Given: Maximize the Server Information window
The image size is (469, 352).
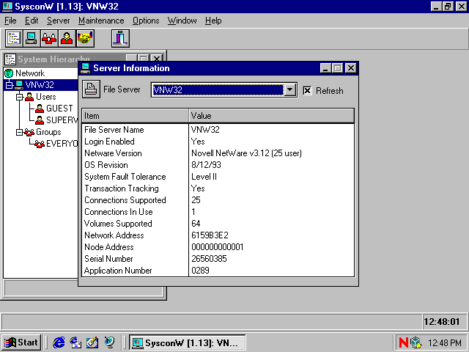Looking at the screenshot, I should point(338,68).
